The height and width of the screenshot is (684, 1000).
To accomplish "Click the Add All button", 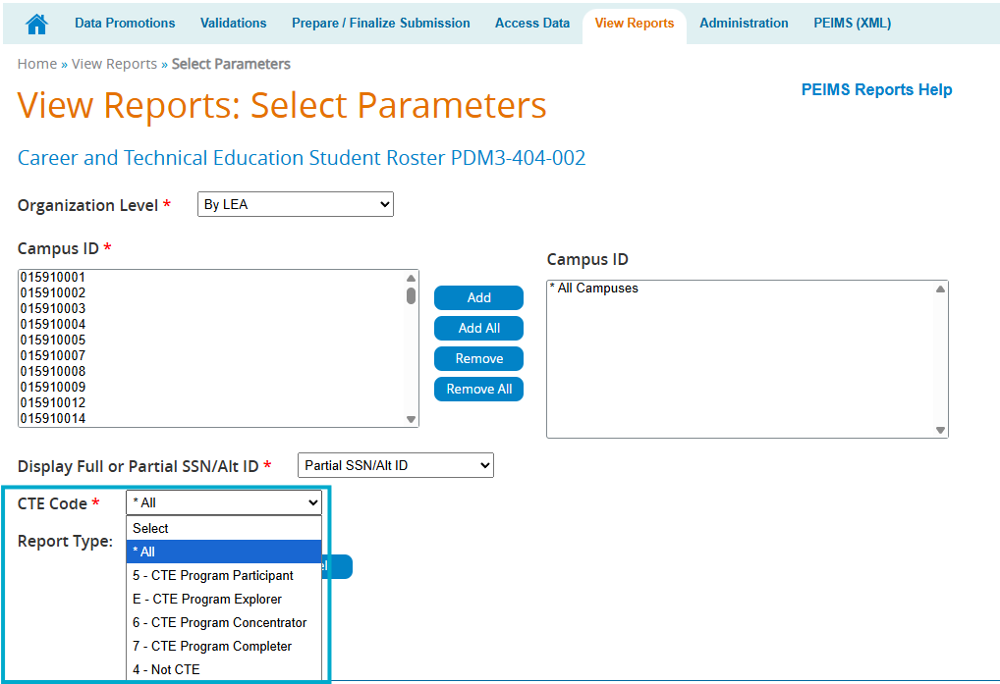I will [x=478, y=328].
